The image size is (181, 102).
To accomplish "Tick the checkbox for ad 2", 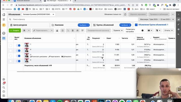I will coord(10,61).
